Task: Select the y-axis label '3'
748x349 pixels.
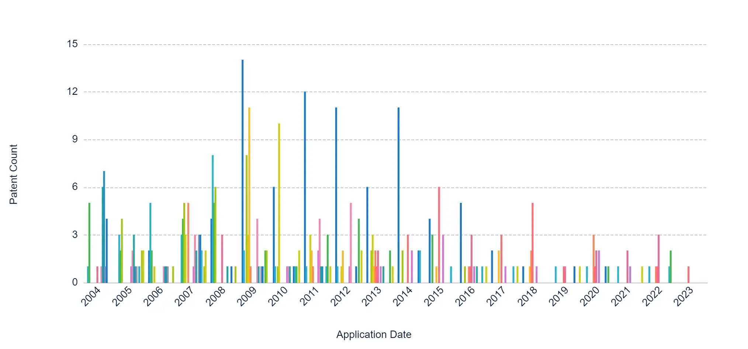Action: [75, 235]
